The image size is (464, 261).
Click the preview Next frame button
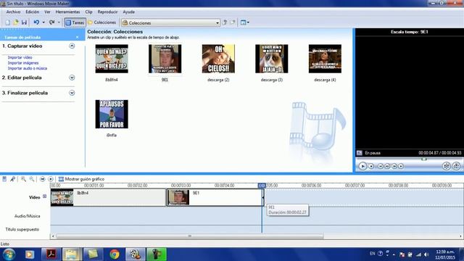coord(394,166)
